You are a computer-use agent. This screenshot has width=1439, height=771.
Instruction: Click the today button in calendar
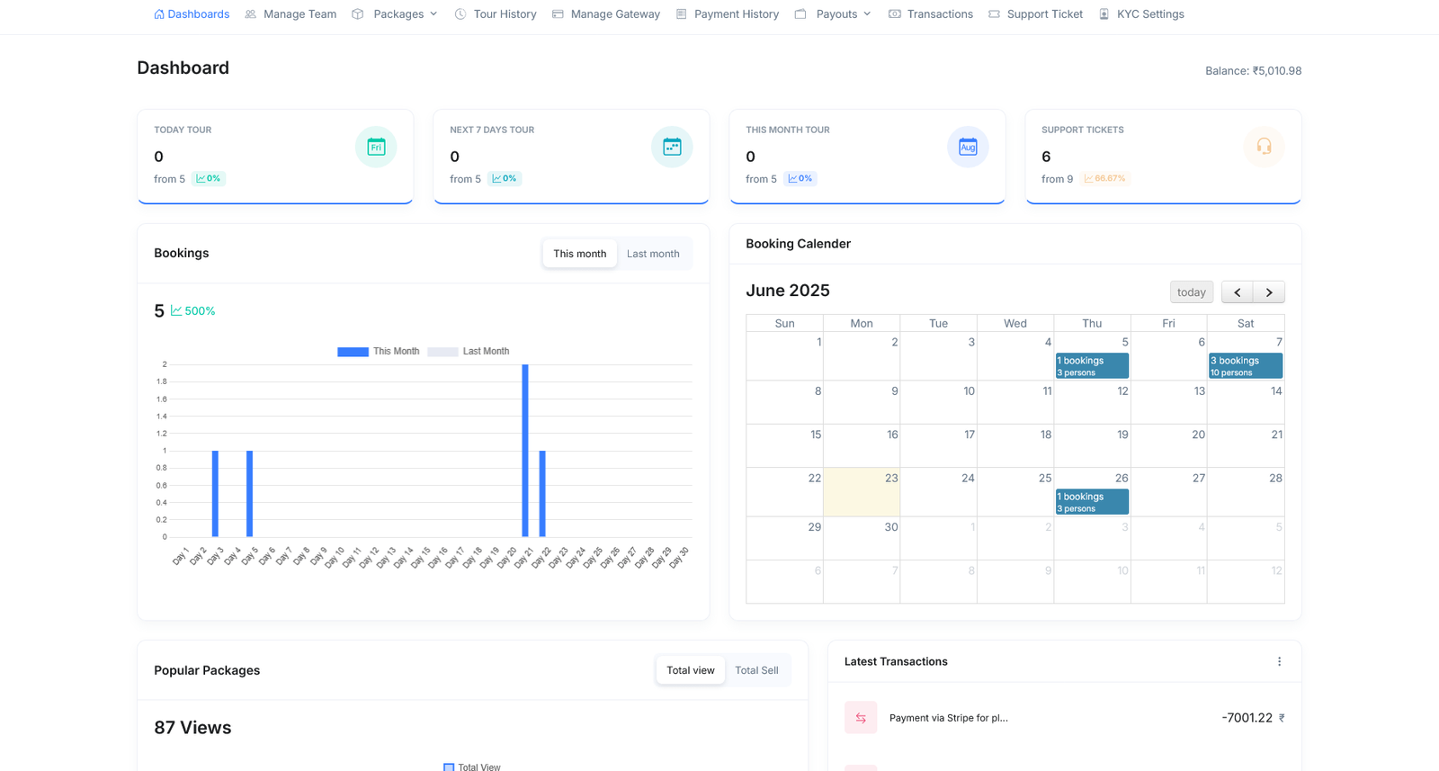pyautogui.click(x=1191, y=292)
